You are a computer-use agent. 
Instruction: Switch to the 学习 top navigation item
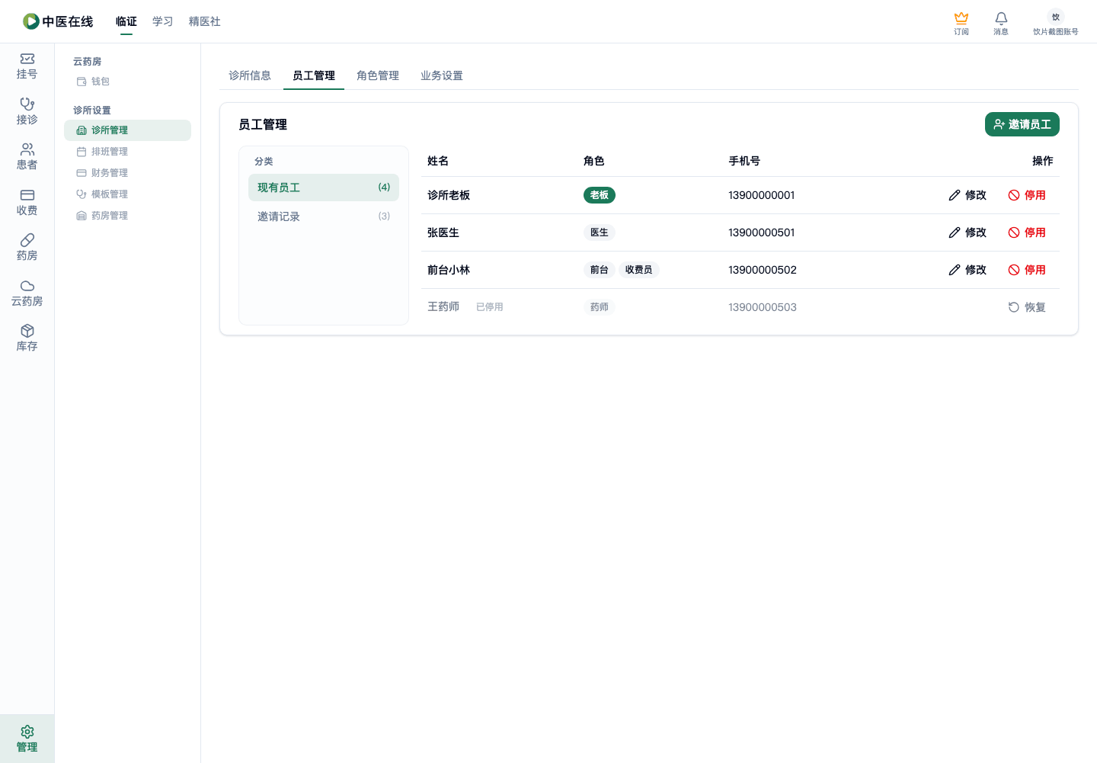163,21
